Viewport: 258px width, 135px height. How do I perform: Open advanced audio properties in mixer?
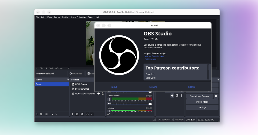coord(109,114)
